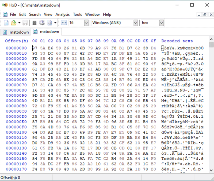Click the Decoded text column header
Screen dimensions: 214x181
tap(177, 41)
